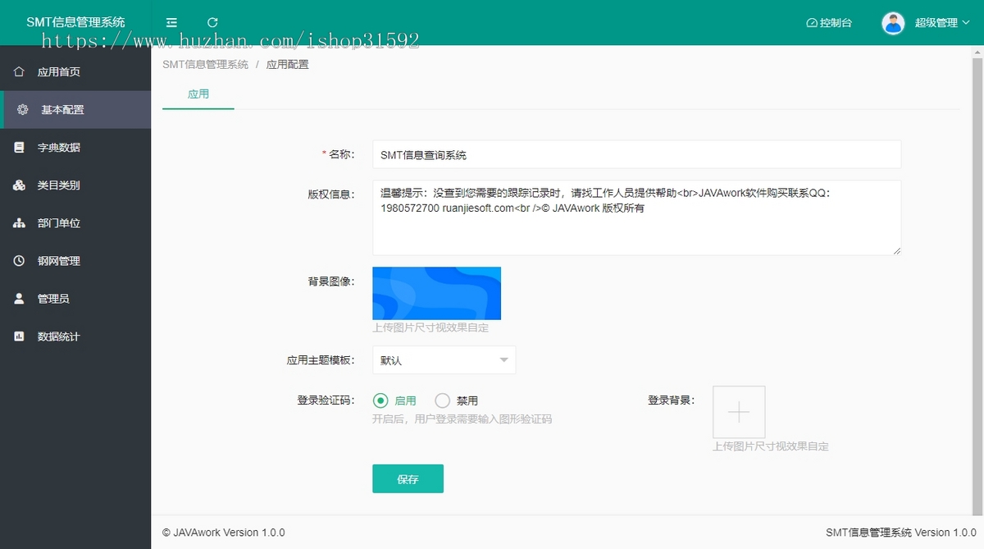
Task: Click the 应用主题模板 label
Action: click(x=321, y=359)
